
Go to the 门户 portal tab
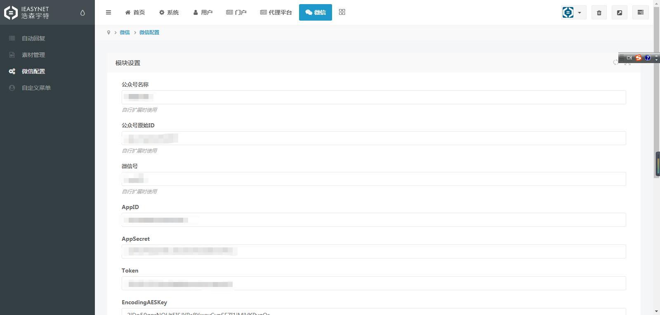(x=236, y=12)
